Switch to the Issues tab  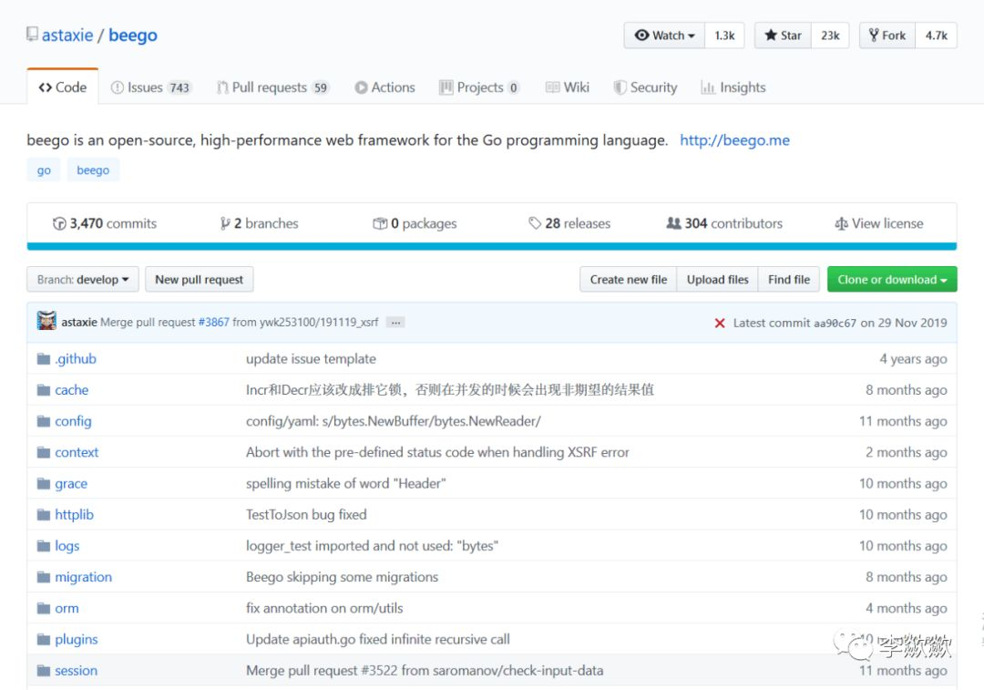[150, 88]
